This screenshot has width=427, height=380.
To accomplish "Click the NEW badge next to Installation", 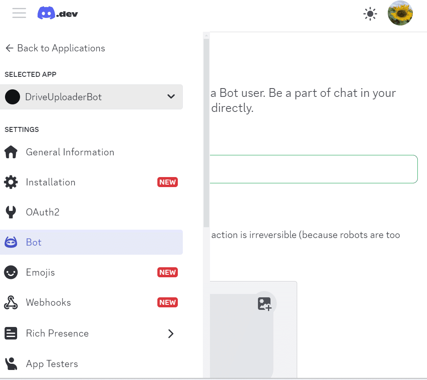I will (167, 182).
